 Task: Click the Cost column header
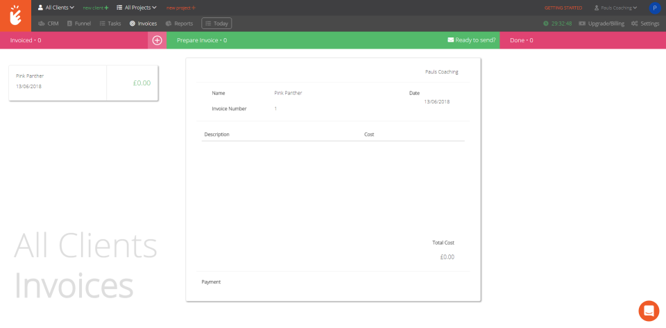(369, 135)
